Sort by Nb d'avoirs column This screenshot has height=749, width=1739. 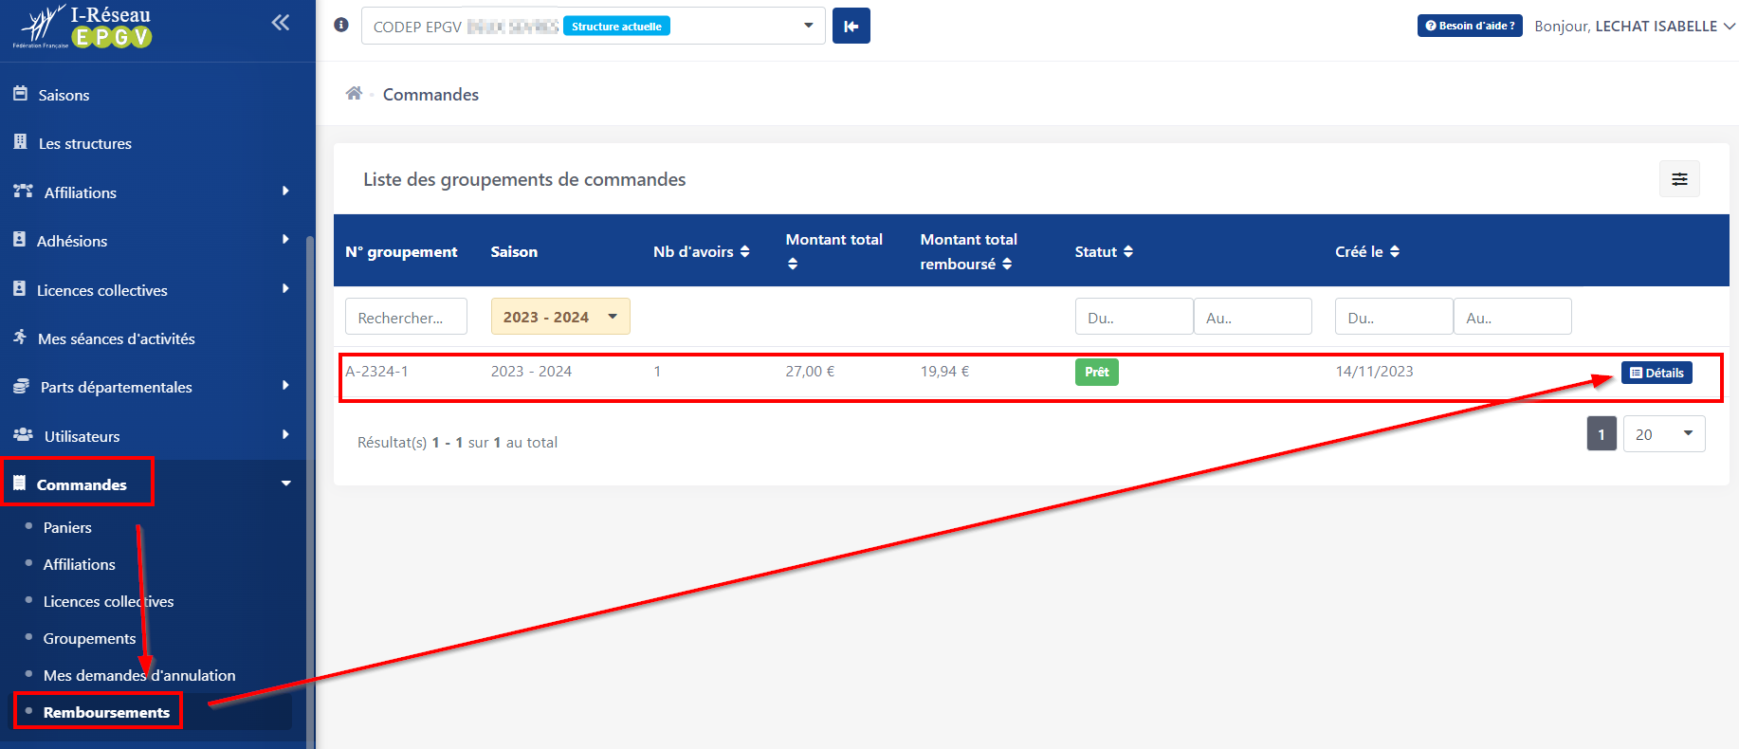[744, 251]
